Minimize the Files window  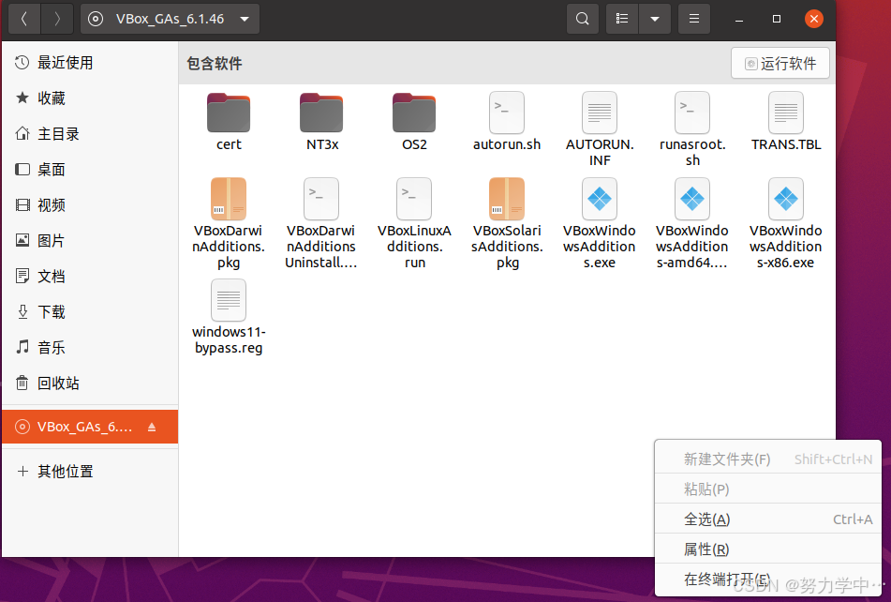pyautogui.click(x=739, y=19)
